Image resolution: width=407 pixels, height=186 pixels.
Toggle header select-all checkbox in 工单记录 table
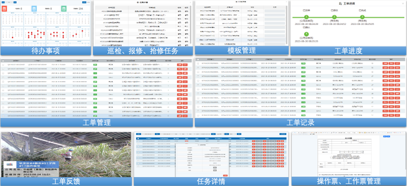[x=198, y=59]
